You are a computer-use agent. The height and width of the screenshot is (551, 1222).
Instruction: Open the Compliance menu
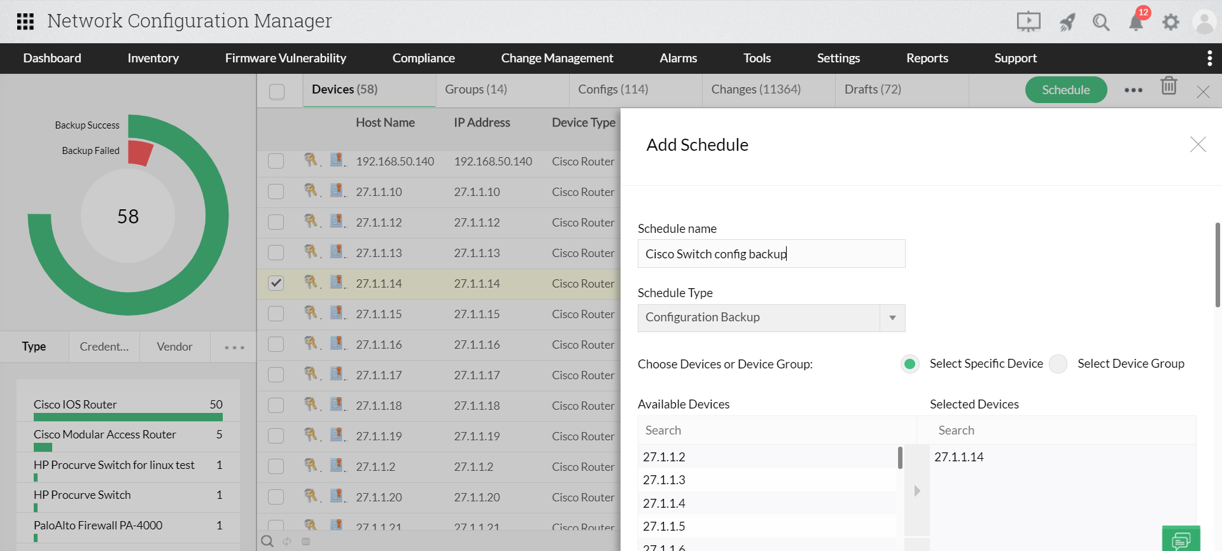coord(423,59)
